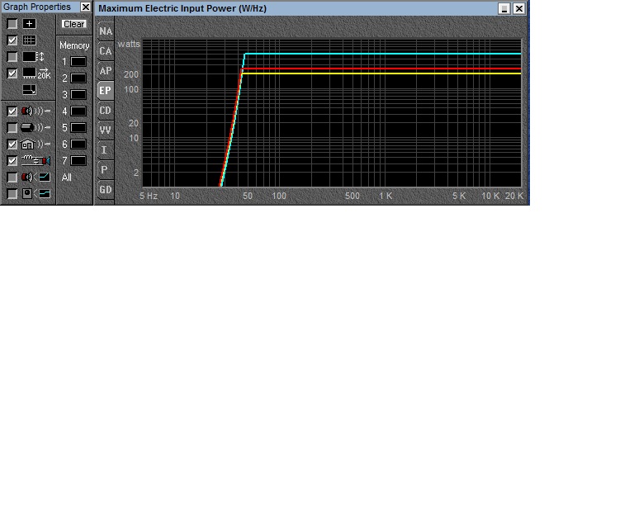Screen dimensions: 634x507
Task: Switch to the I graph tab
Action: (106, 150)
